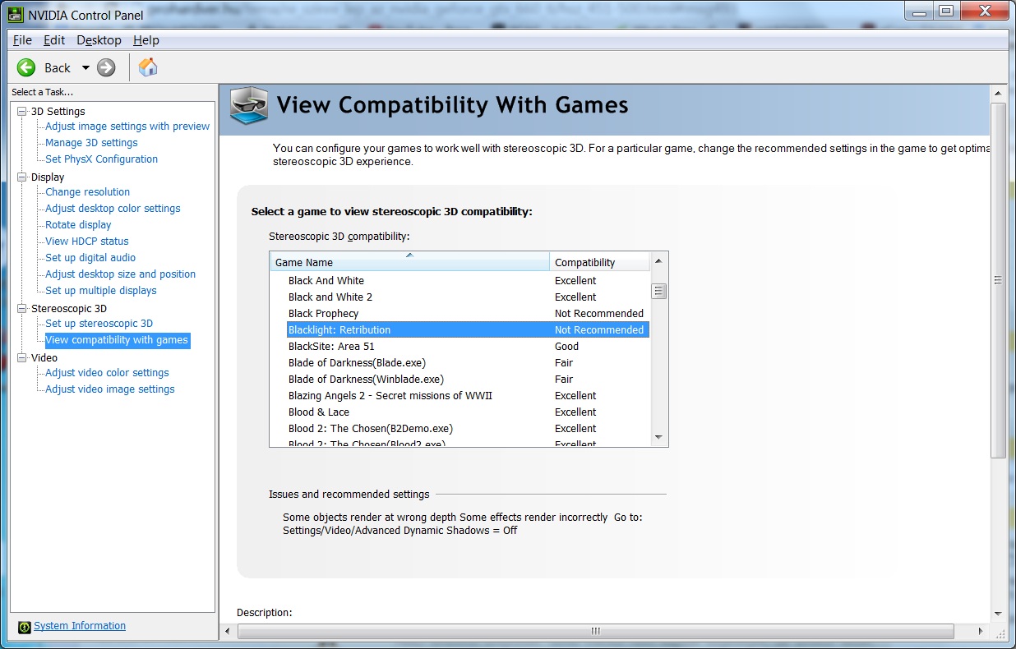Open Manage 3D settings

pos(91,143)
